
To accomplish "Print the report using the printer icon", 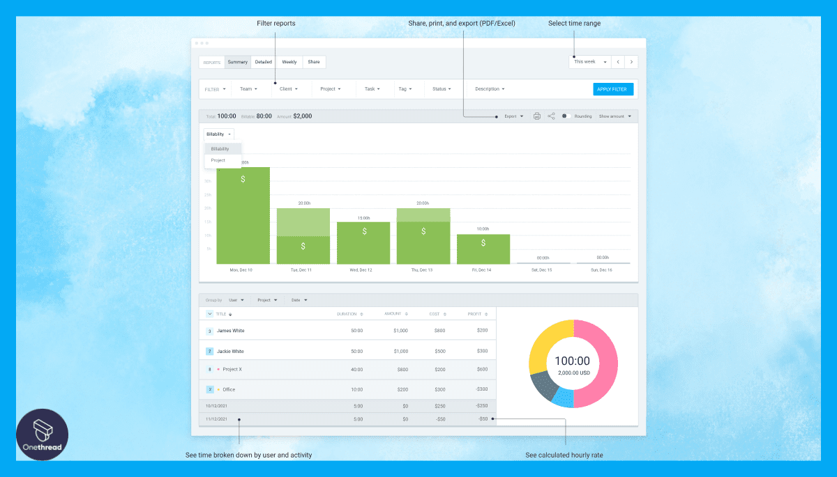I will (537, 116).
